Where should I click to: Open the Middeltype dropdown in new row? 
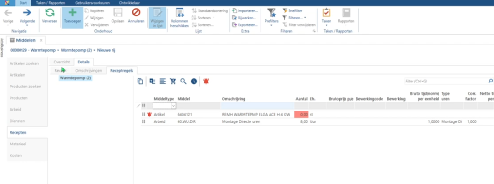tap(173, 106)
